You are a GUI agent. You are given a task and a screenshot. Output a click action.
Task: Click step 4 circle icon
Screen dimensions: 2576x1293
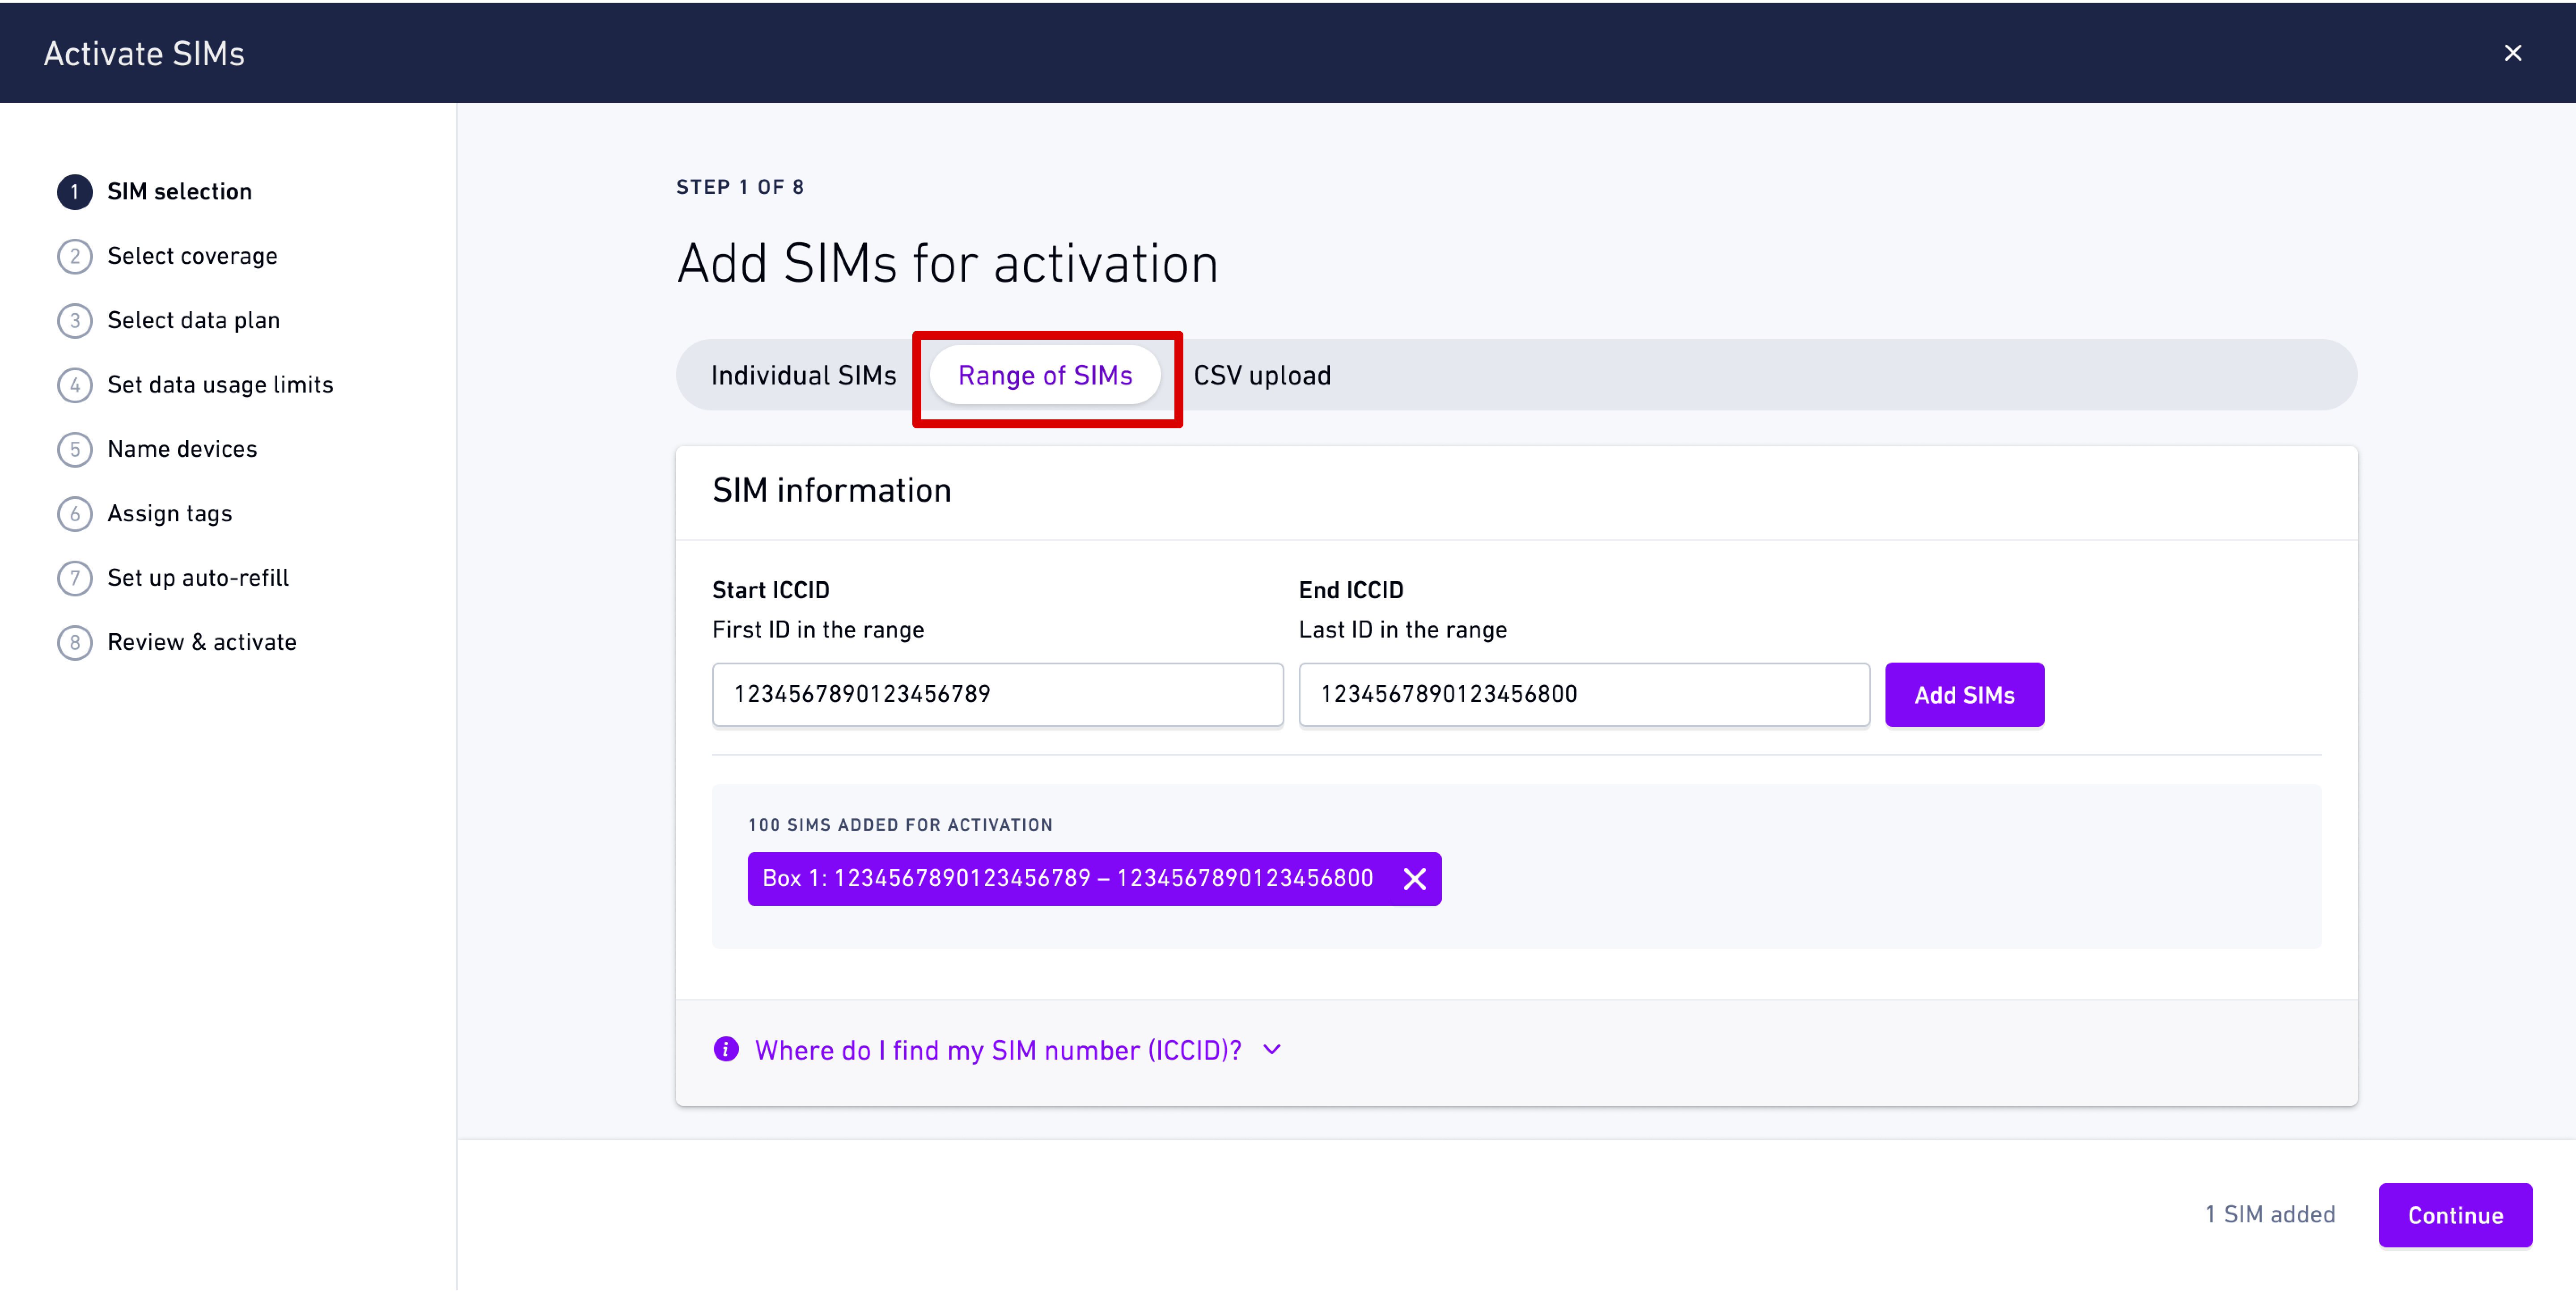[x=75, y=385]
